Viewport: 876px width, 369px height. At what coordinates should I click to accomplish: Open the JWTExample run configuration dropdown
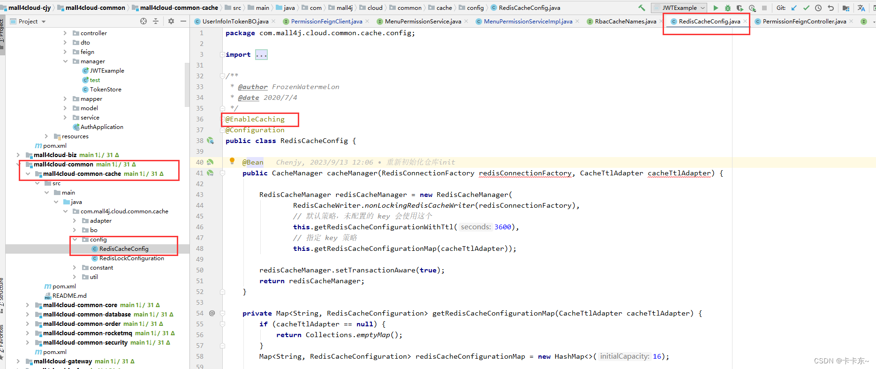click(x=679, y=8)
